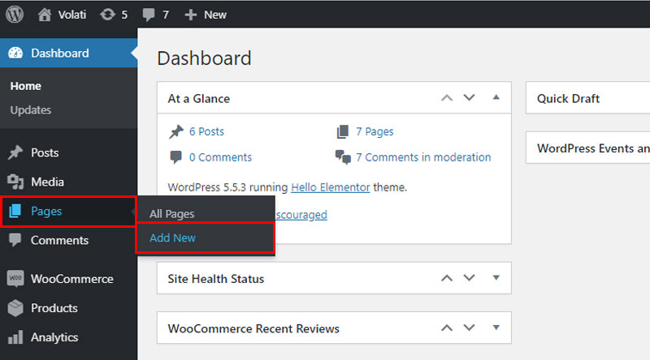The height and width of the screenshot is (360, 650).
Task: Move WooCommerce Recent Reviews widget up
Action: 446,328
